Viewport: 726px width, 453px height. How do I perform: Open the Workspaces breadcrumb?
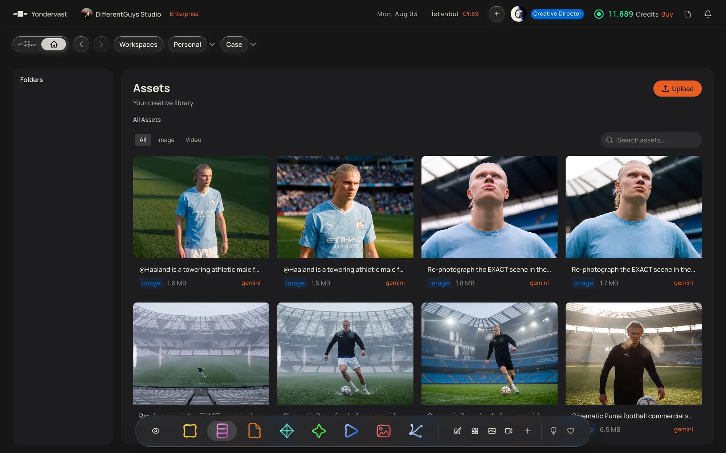[138, 44]
